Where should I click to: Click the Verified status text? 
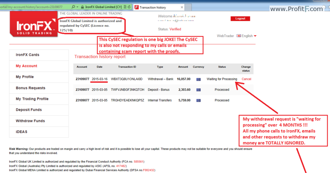175,29
